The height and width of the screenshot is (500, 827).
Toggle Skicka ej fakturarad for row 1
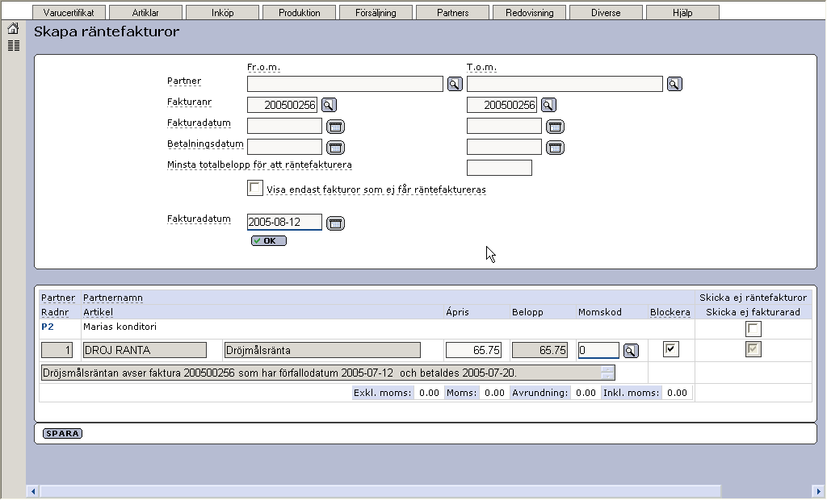(754, 349)
